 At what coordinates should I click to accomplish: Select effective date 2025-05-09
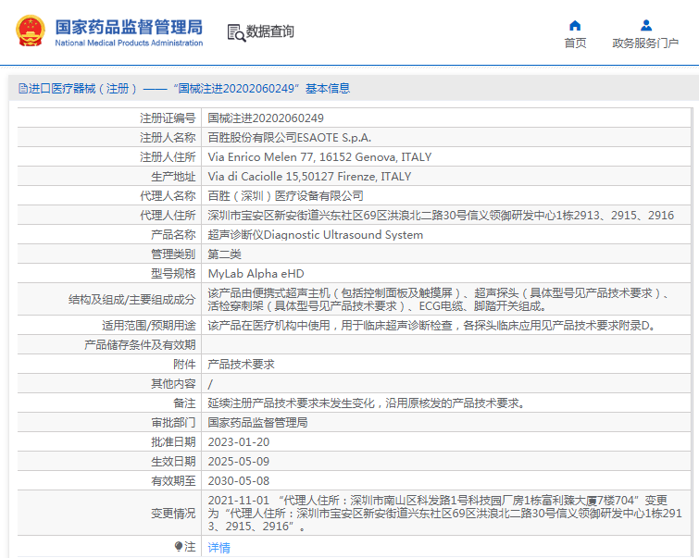239,461
